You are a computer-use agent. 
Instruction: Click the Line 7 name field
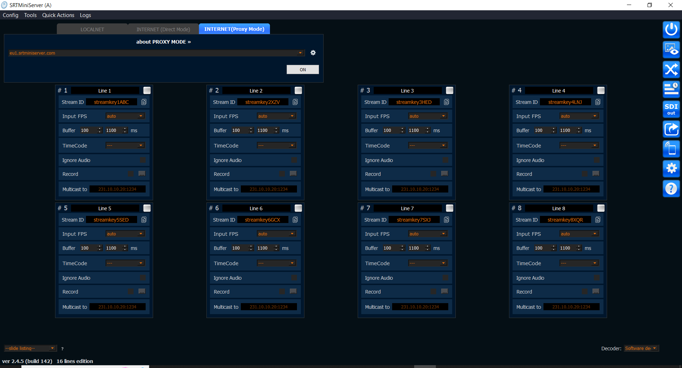coord(408,208)
